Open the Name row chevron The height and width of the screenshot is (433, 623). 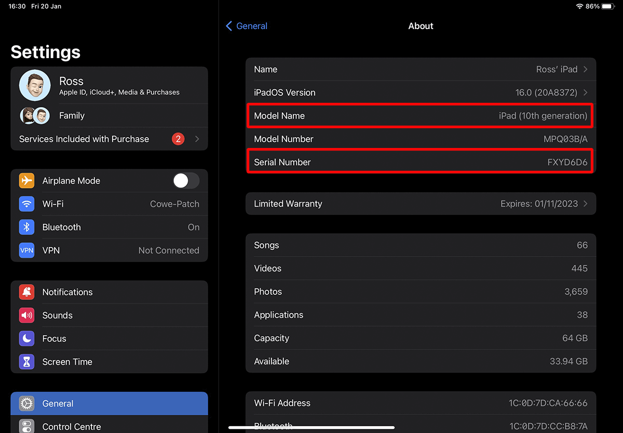coord(586,70)
